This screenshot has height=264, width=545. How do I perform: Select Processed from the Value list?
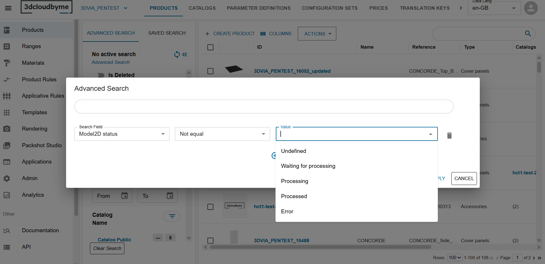coord(357,196)
